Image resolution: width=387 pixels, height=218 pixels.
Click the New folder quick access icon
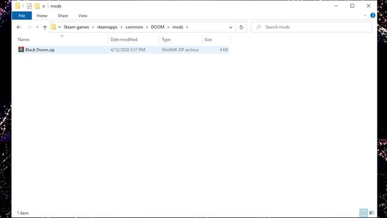37,6
